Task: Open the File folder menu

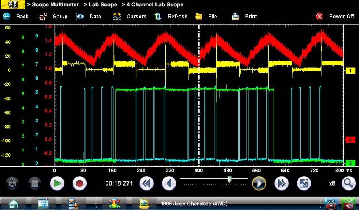Action: coord(199,17)
